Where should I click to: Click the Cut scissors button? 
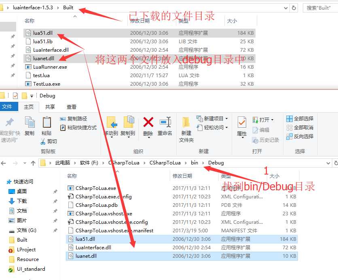tap(49, 141)
